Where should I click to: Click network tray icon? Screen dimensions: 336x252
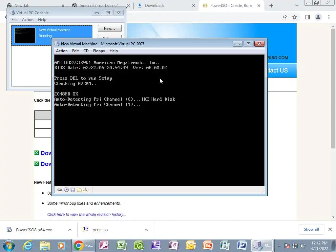pyautogui.click(x=295, y=246)
